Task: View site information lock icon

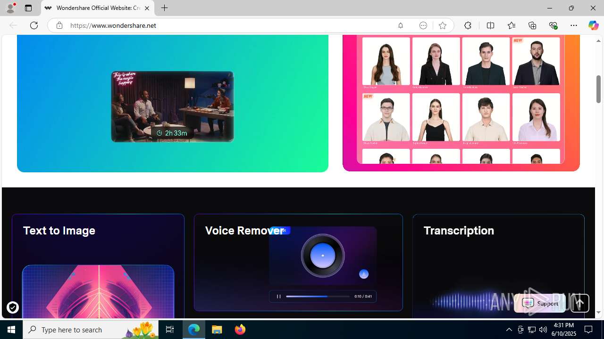Action: (59, 25)
